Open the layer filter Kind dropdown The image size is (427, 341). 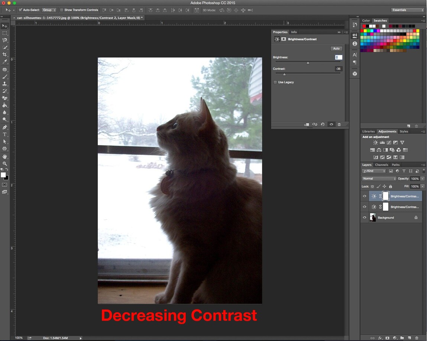[x=374, y=171]
